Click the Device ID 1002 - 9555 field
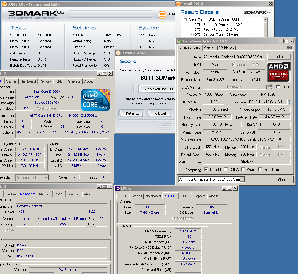The width and height of the screenshot is (298, 274). point(214,95)
